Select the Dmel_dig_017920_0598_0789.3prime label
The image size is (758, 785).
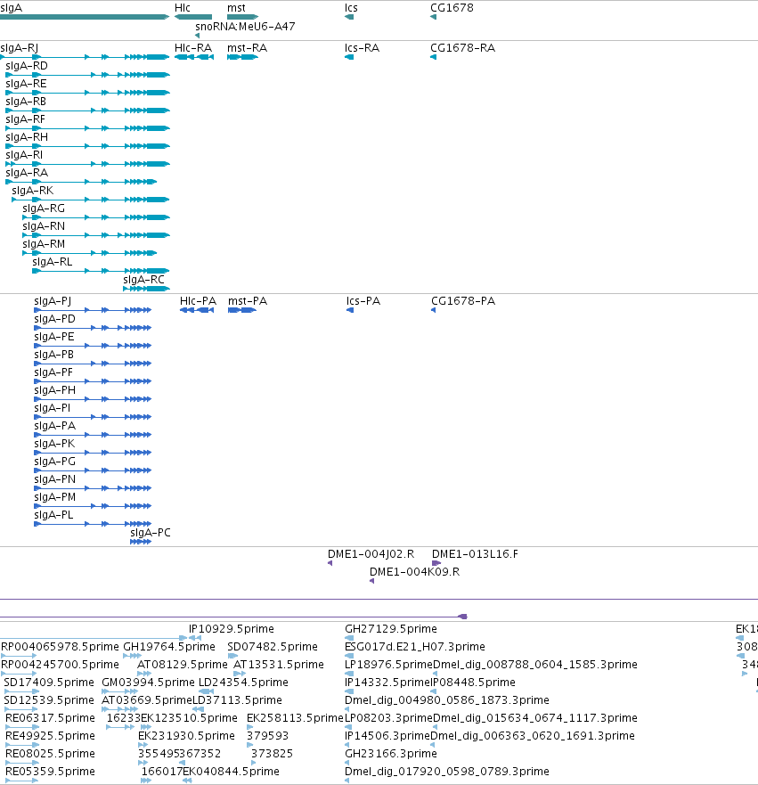click(x=447, y=772)
